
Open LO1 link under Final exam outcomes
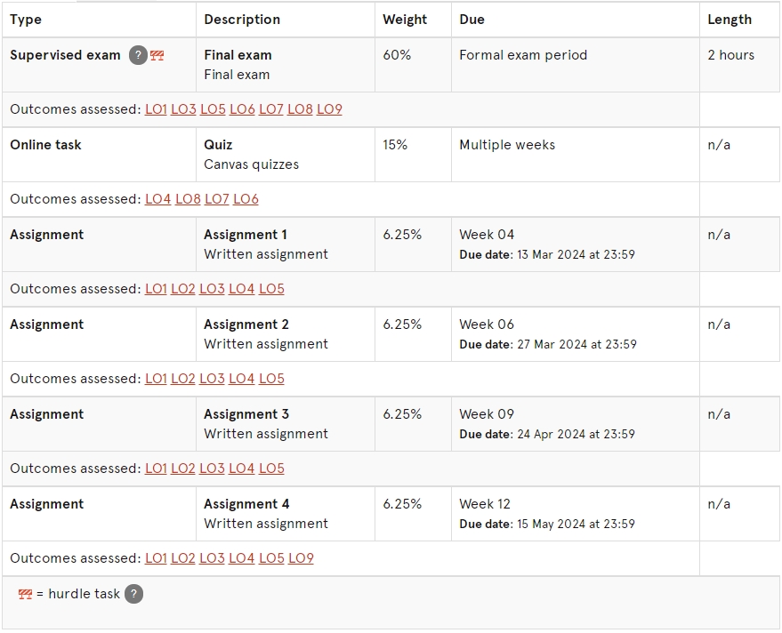point(156,109)
